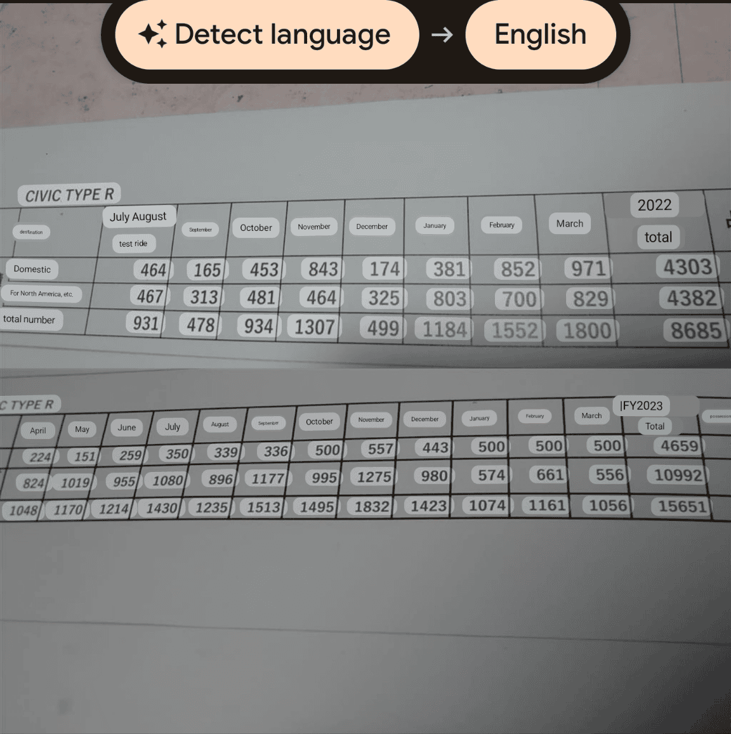
Task: Open the Detect language source selector
Action: coord(267,35)
